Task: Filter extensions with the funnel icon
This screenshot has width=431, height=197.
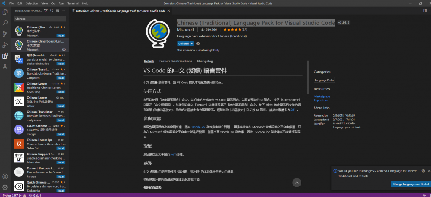Action: pyautogui.click(x=45, y=11)
